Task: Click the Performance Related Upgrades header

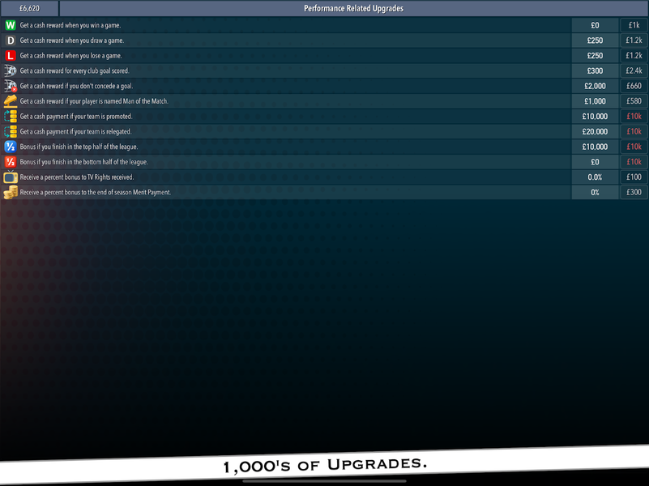Action: point(353,9)
